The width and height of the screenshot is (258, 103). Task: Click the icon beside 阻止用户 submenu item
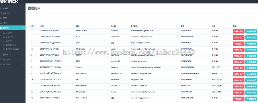4,37
